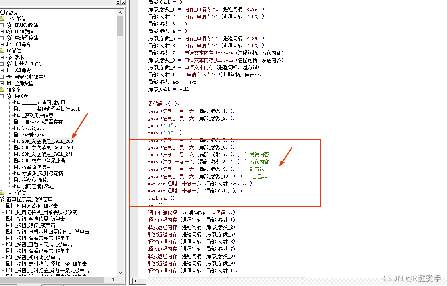Click the subroutine icon beside hex转byte
447x286 pixels.
(x=17, y=135)
